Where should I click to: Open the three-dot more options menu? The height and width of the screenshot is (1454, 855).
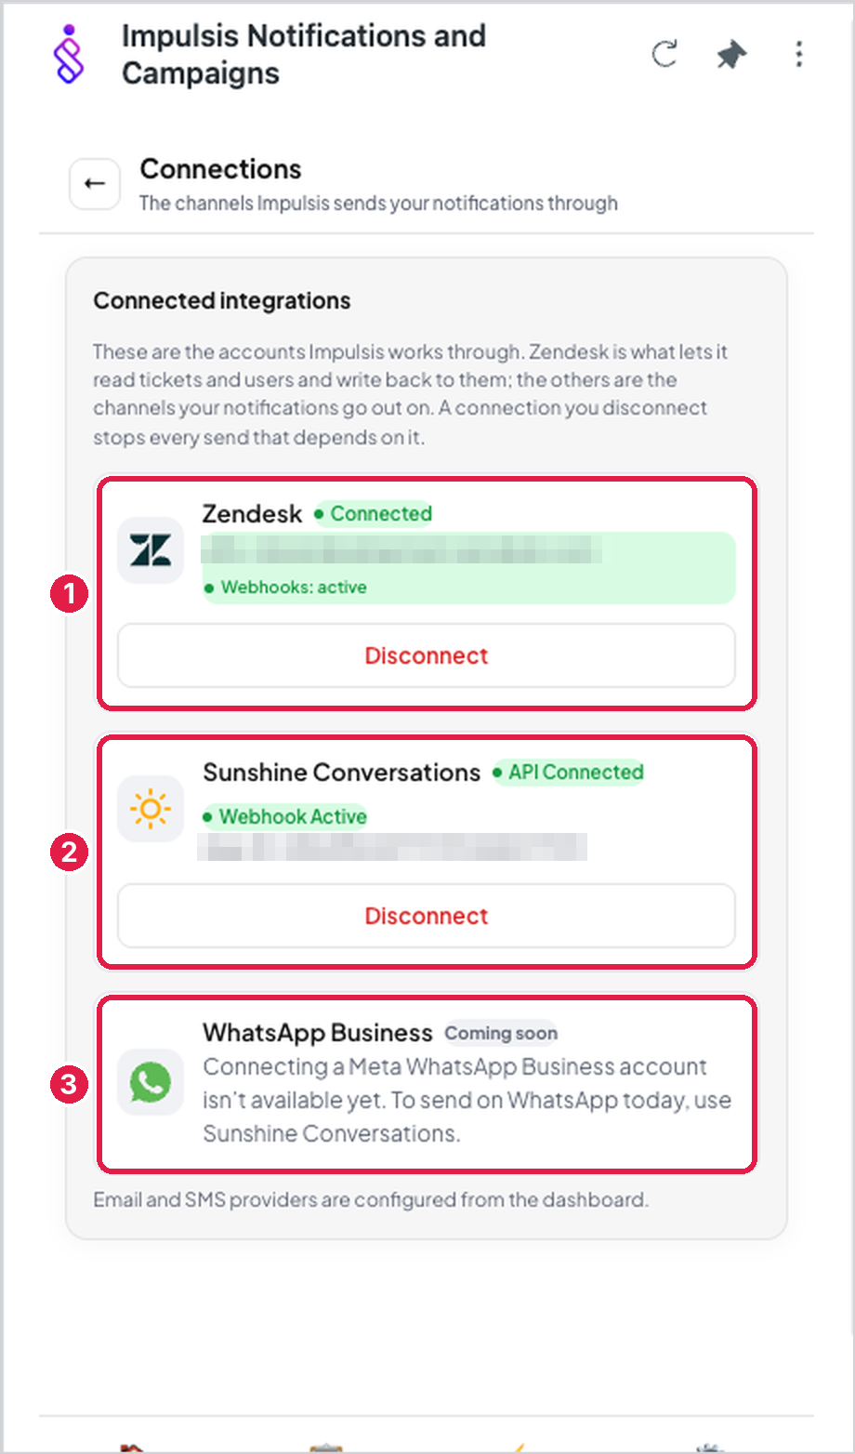[799, 54]
